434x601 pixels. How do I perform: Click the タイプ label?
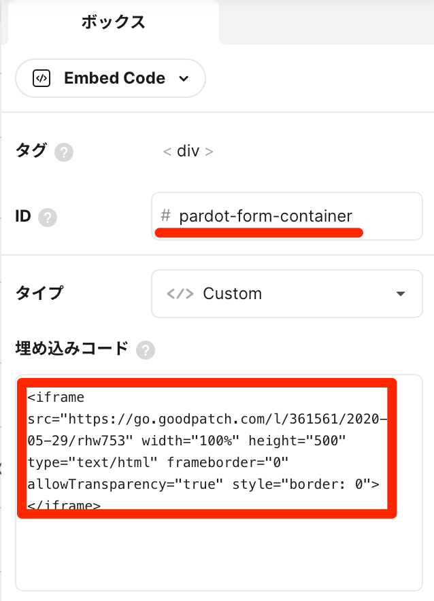coord(39,294)
